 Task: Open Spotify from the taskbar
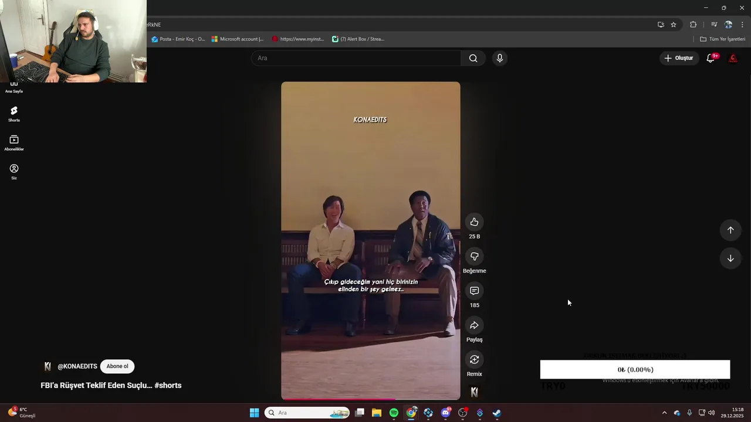[x=394, y=413]
